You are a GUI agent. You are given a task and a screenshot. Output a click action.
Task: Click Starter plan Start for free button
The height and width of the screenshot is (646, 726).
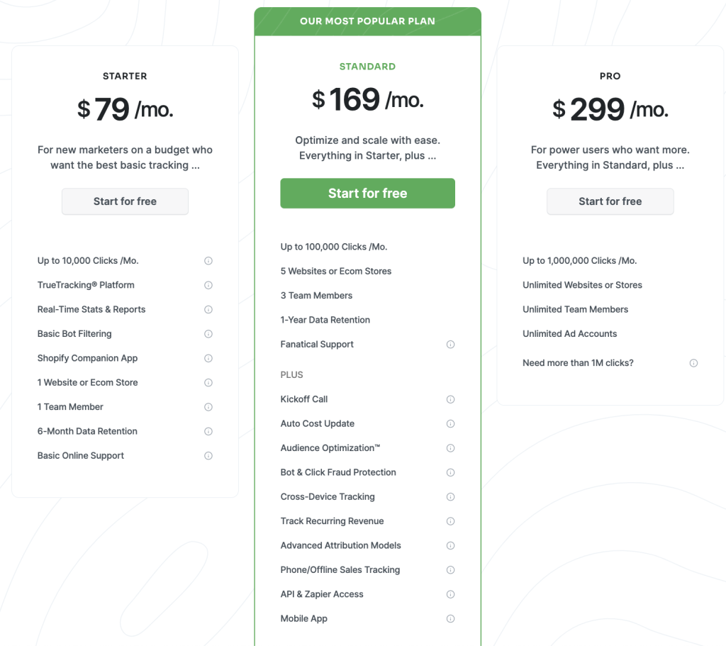tap(125, 201)
